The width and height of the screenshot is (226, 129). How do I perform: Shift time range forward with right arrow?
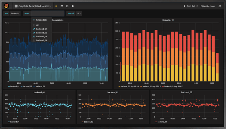197,6
